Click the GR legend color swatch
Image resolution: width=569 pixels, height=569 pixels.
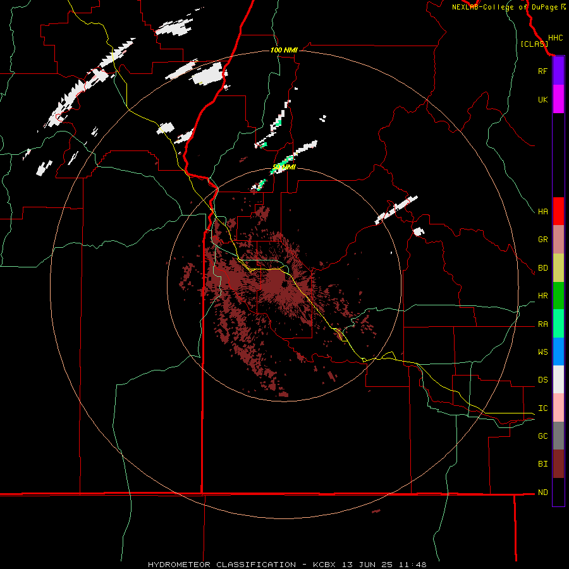(x=558, y=240)
